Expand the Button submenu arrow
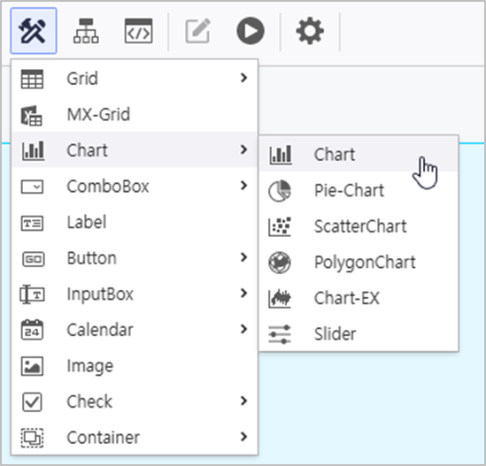 coord(244,257)
